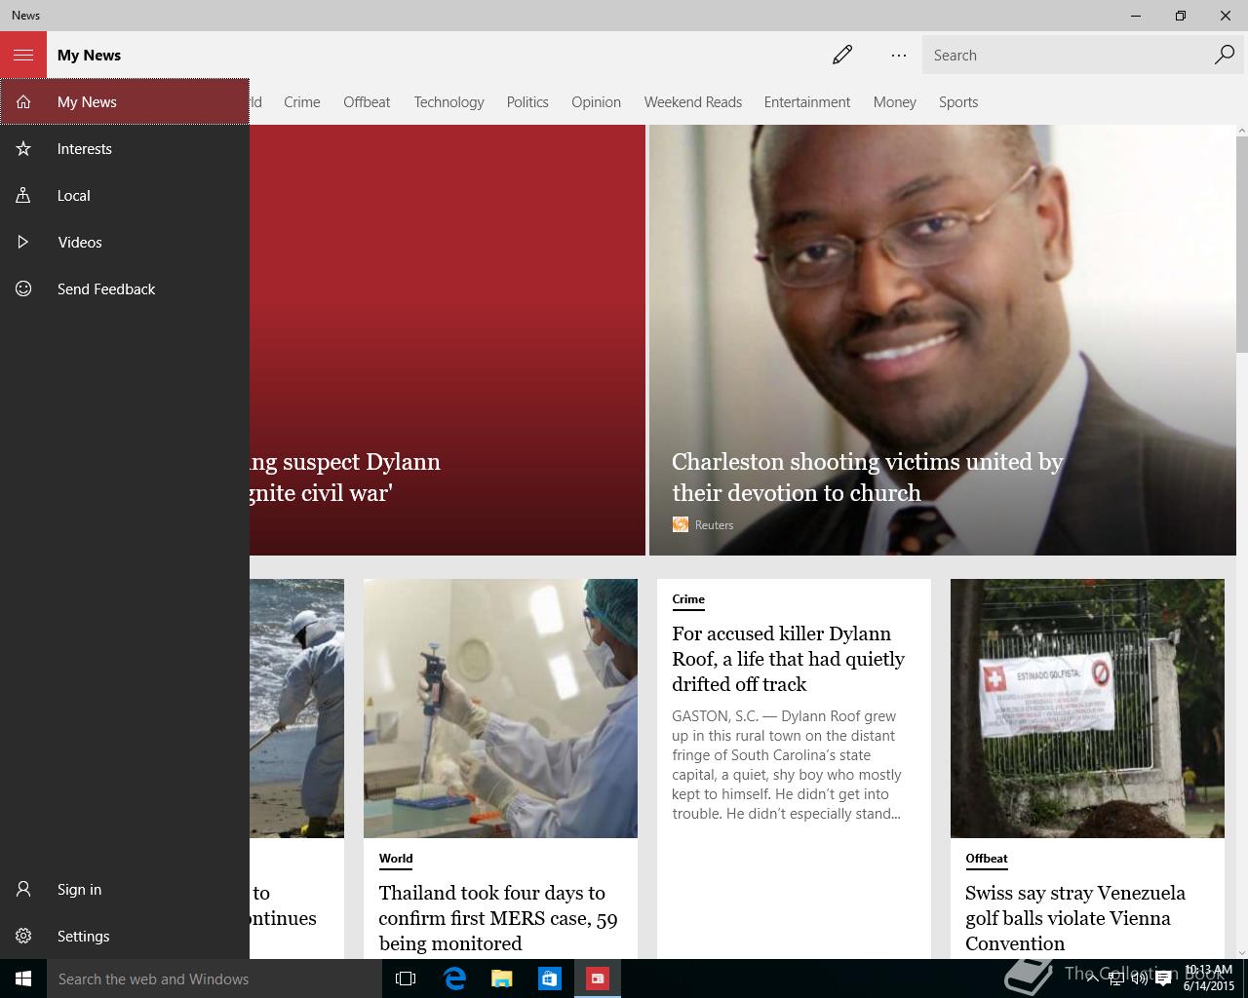
Task: Select My News in sidebar
Action: tap(125, 101)
